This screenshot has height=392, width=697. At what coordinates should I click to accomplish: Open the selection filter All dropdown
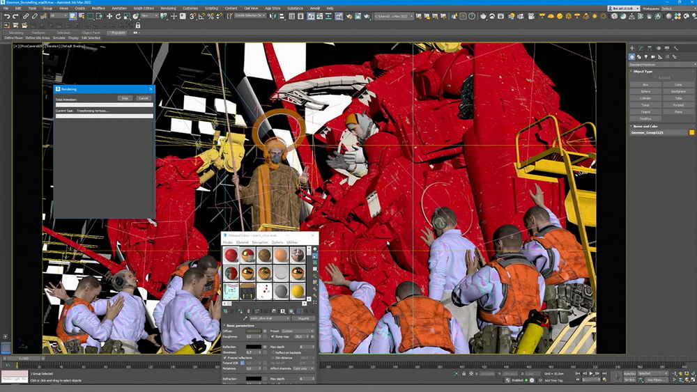(x=59, y=15)
